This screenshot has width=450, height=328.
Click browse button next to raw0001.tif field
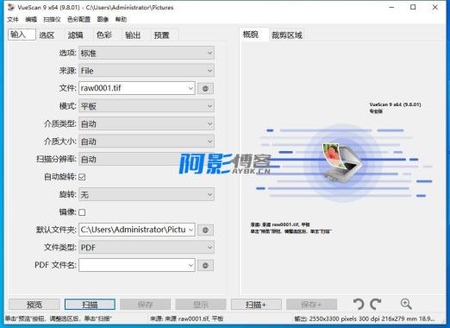(205, 88)
